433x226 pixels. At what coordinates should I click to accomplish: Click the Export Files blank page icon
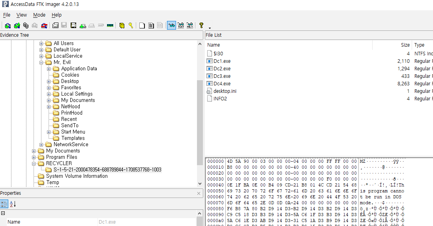[x=142, y=25]
